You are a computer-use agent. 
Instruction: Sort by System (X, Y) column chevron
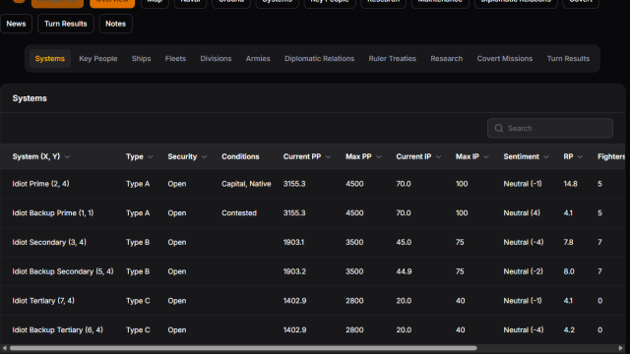[x=67, y=157]
